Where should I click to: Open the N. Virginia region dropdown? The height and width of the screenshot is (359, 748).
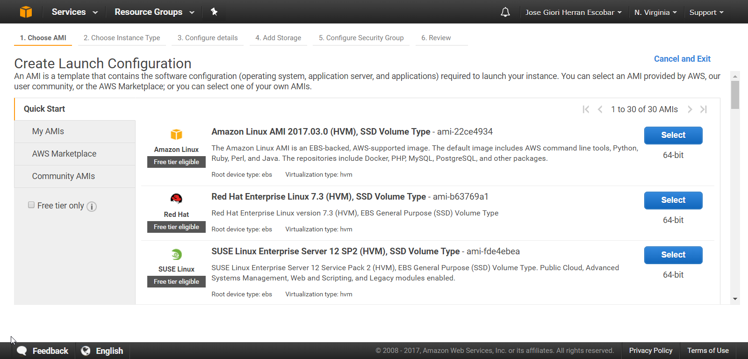(x=655, y=12)
